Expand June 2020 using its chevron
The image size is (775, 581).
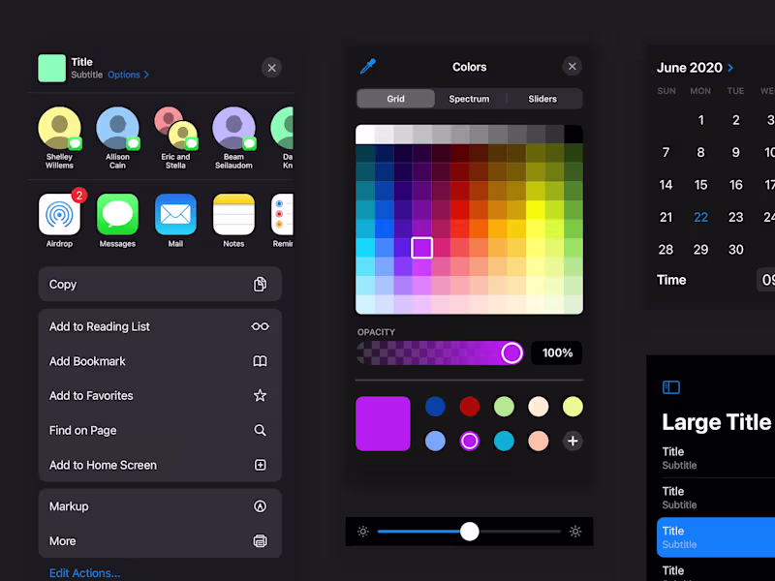point(730,67)
